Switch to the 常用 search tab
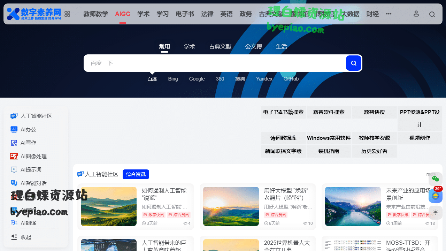The image size is (446, 251). click(164, 47)
